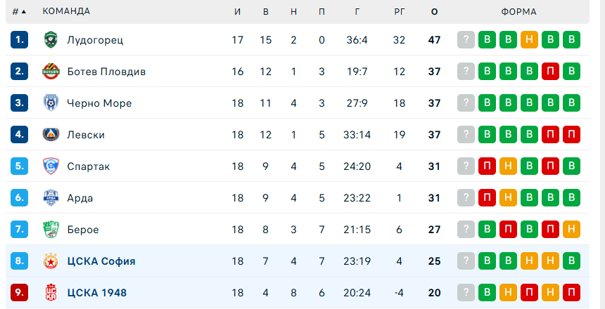Click the position 1 rank badge
Screen dimensions: 605x309
click(19, 40)
